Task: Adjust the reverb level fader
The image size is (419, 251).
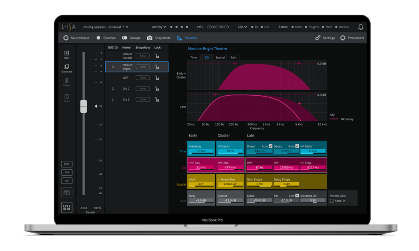Action: click(83, 106)
